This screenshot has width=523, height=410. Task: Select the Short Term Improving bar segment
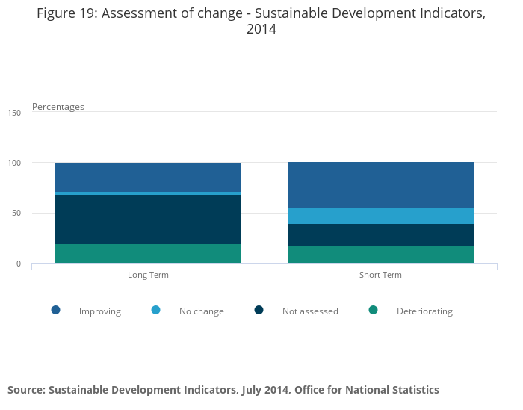click(380, 184)
